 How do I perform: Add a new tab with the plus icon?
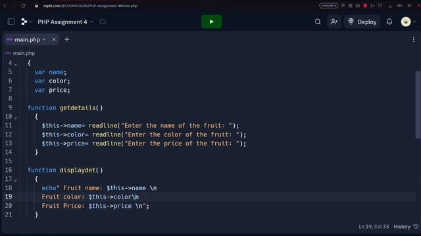(x=67, y=39)
